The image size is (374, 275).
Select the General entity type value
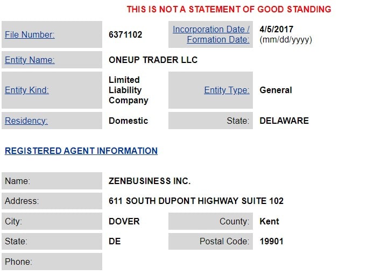pos(276,90)
